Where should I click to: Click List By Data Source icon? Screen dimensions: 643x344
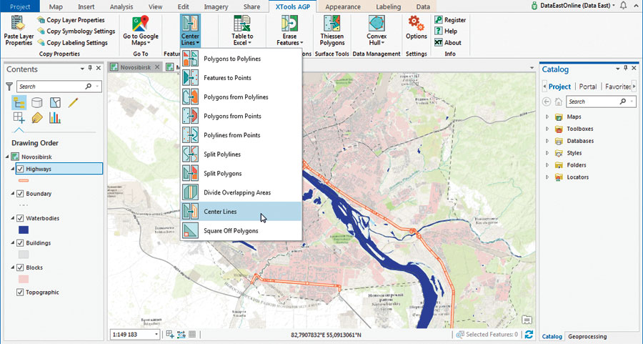pyautogui.click(x=37, y=102)
